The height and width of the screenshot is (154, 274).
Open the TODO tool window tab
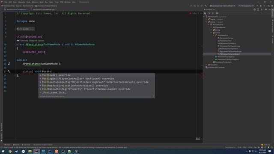[7, 145]
